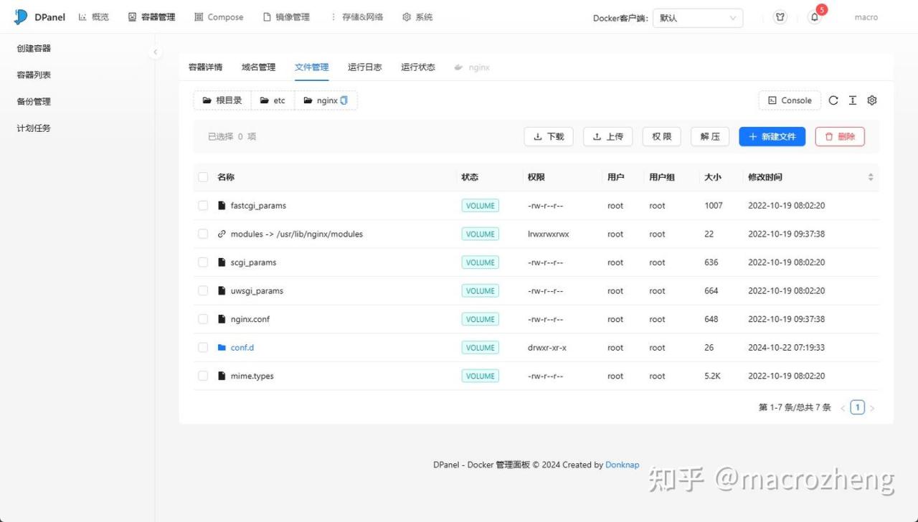Open the 容器管理 menu
The width and height of the screenshot is (918, 522).
(x=151, y=17)
